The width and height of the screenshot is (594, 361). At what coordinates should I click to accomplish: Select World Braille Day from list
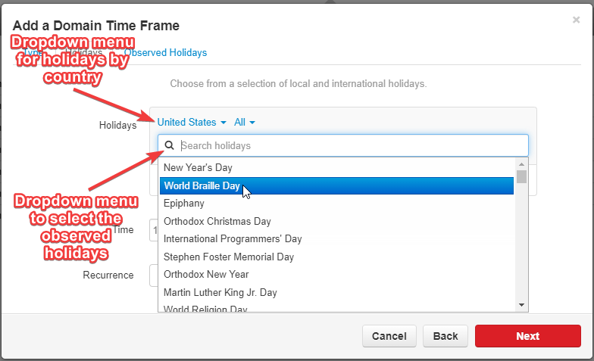click(x=336, y=186)
